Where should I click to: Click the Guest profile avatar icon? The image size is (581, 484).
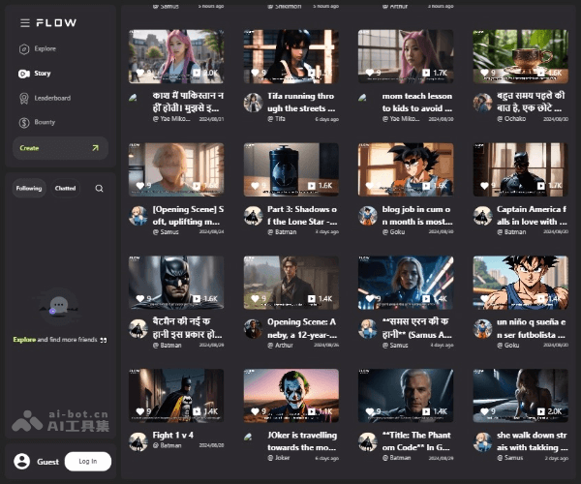point(22,462)
